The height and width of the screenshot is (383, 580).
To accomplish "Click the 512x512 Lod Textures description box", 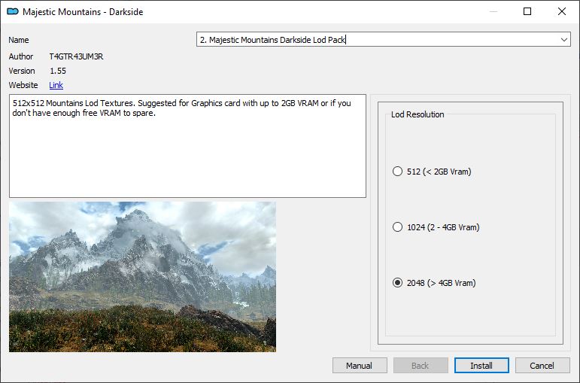I will point(187,146).
